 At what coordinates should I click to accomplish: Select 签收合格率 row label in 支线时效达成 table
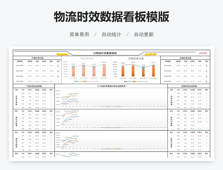pos(168,82)
